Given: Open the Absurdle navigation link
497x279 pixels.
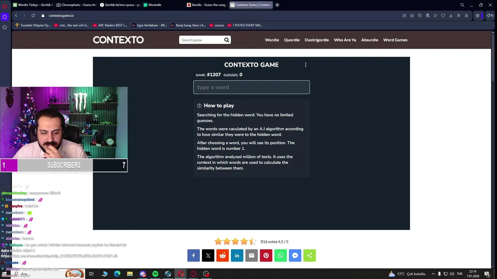Looking at the screenshot, I should [x=370, y=40].
